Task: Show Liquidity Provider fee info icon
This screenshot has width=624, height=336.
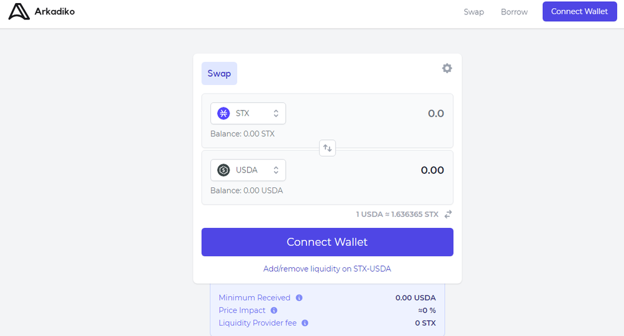Action: pos(305,323)
